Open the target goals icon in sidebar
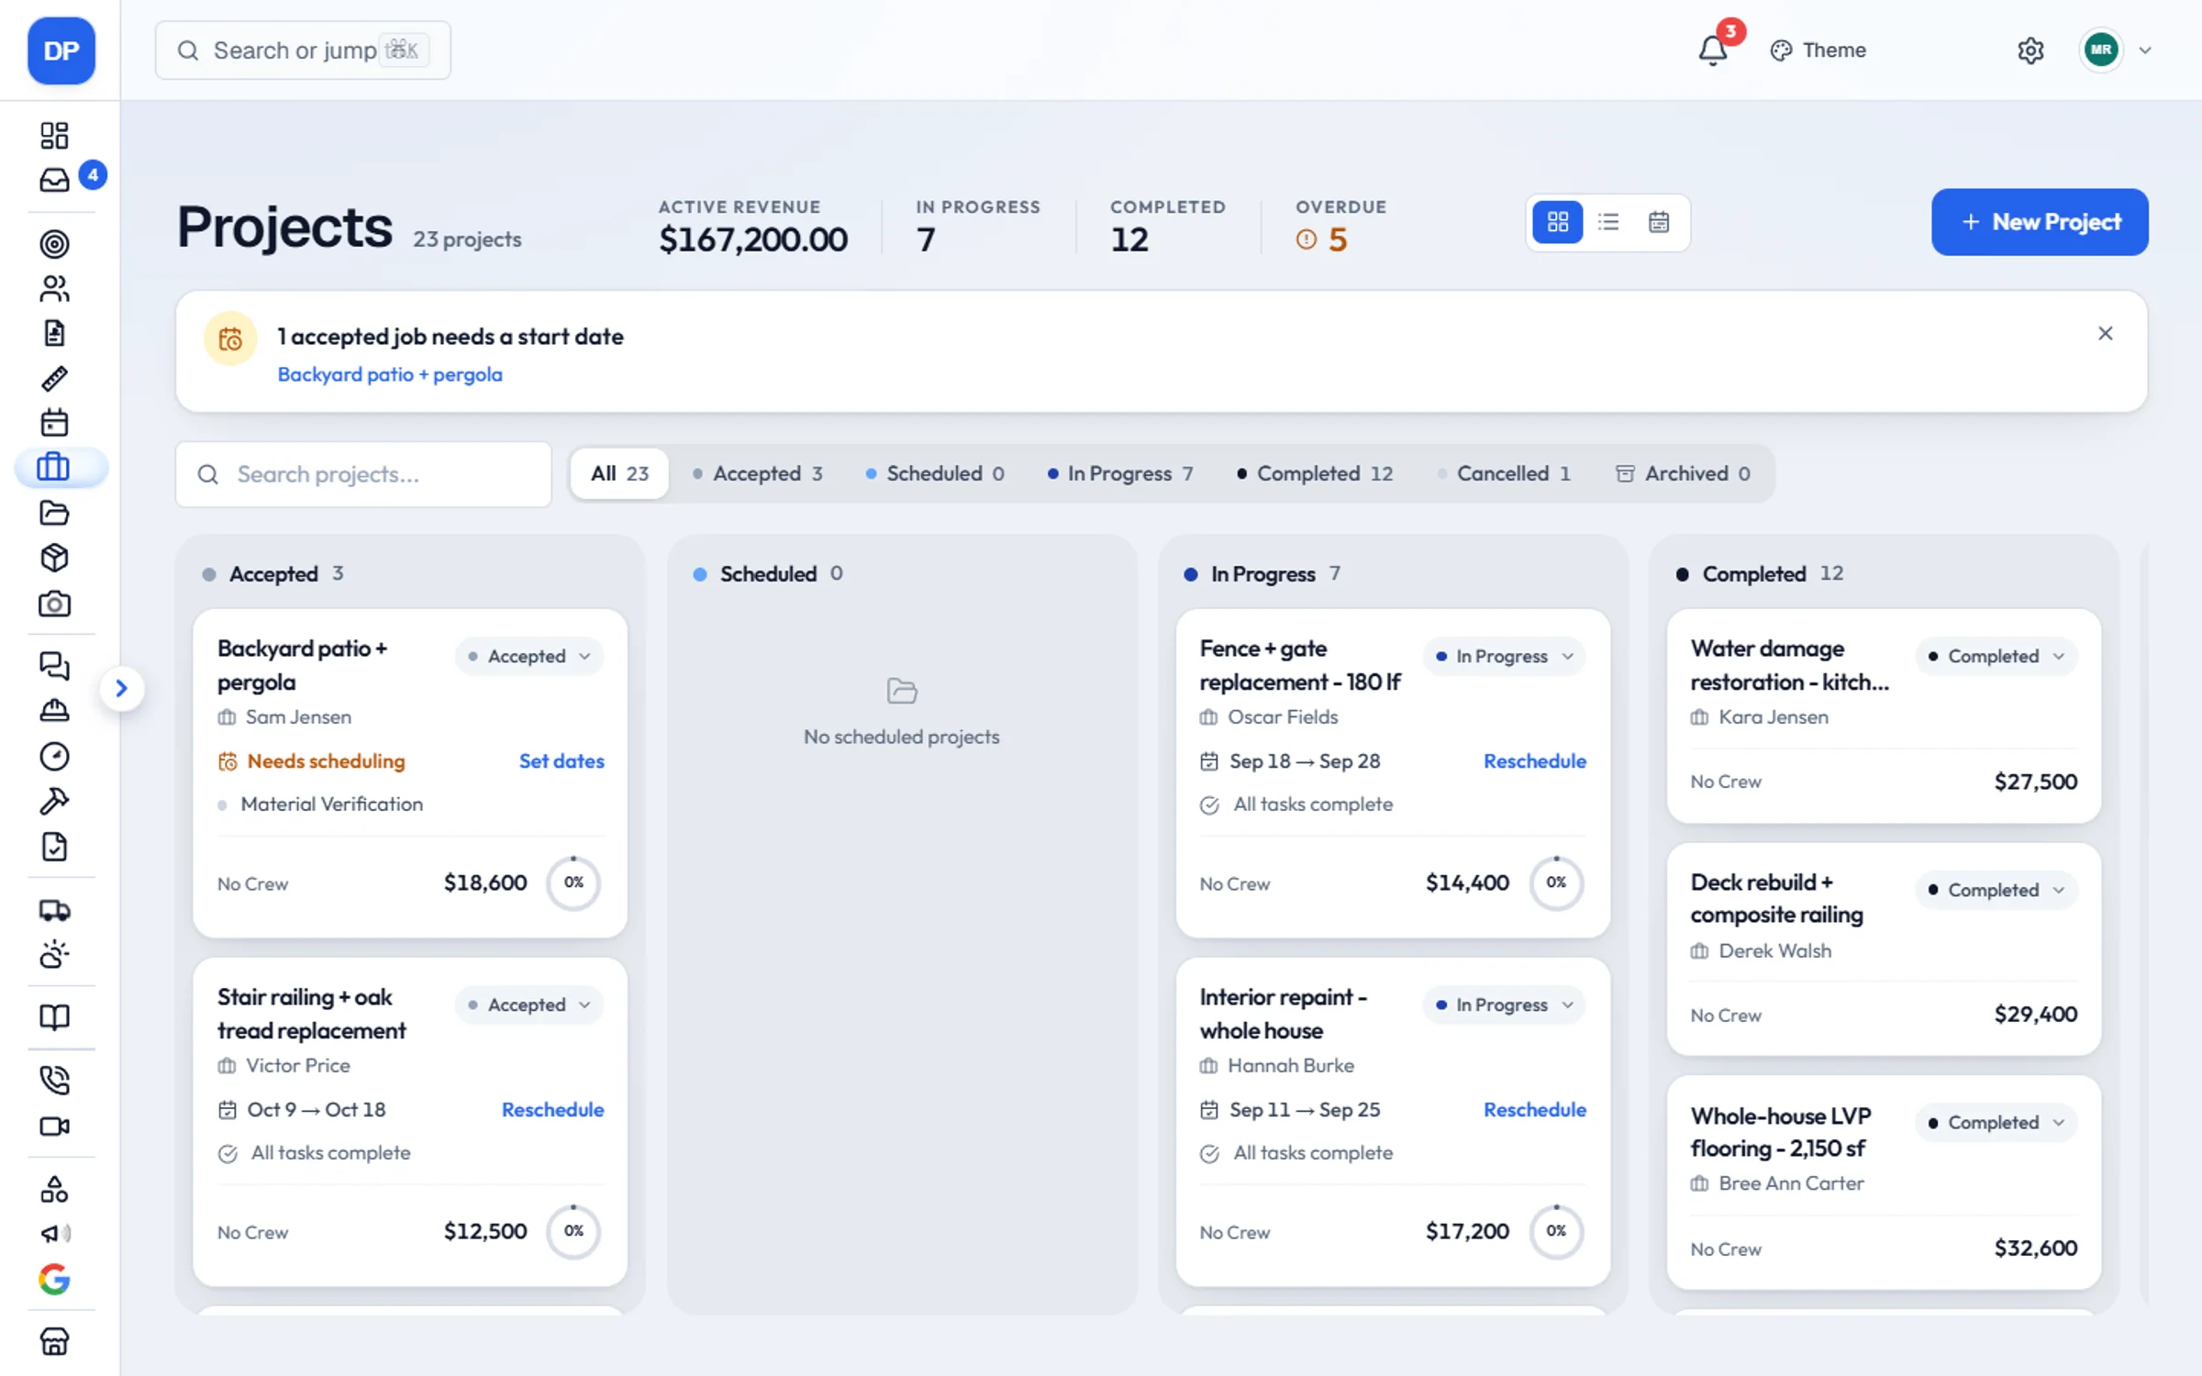Viewport: 2202px width, 1376px height. point(54,244)
